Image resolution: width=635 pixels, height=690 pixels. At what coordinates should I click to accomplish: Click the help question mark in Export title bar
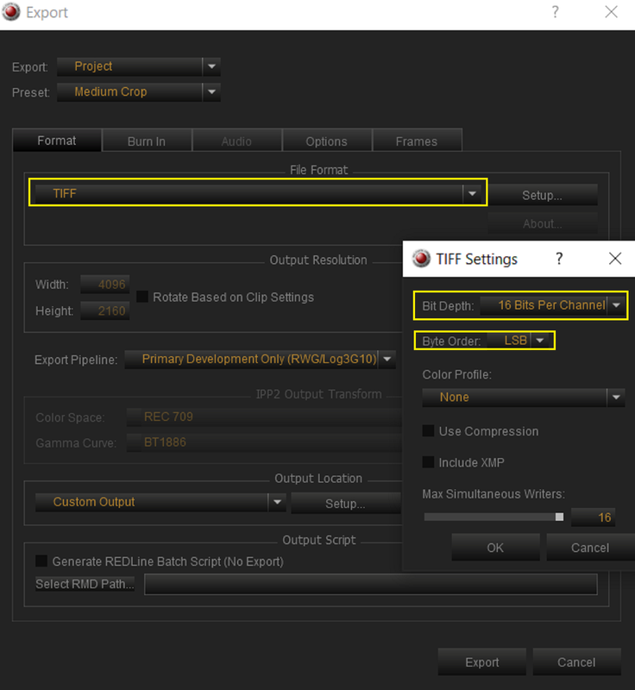(x=556, y=12)
